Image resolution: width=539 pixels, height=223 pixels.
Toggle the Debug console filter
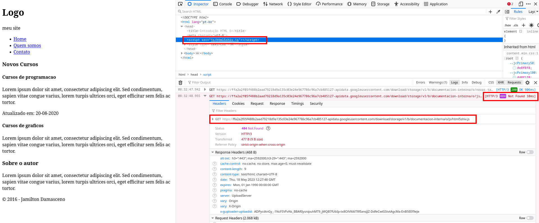476,82
